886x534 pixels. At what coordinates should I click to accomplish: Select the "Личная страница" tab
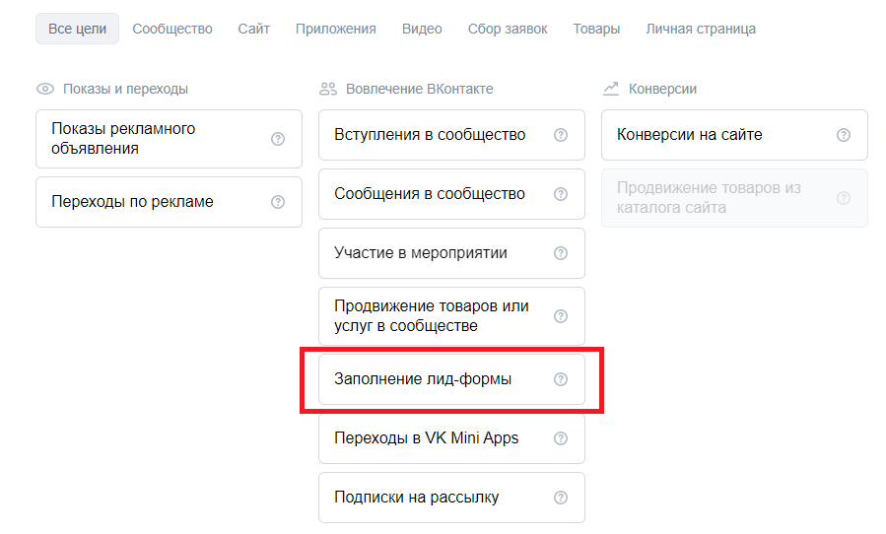click(x=701, y=29)
